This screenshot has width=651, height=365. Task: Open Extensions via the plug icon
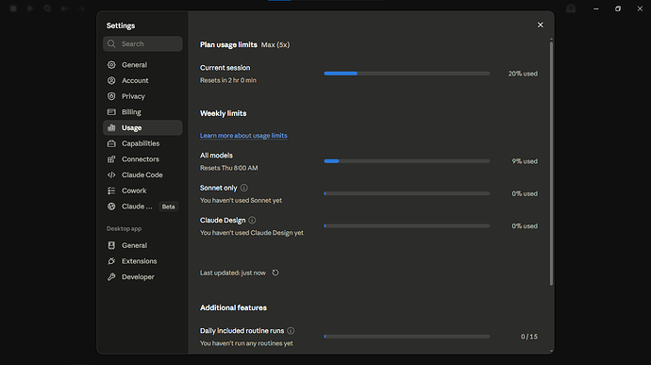(x=111, y=261)
